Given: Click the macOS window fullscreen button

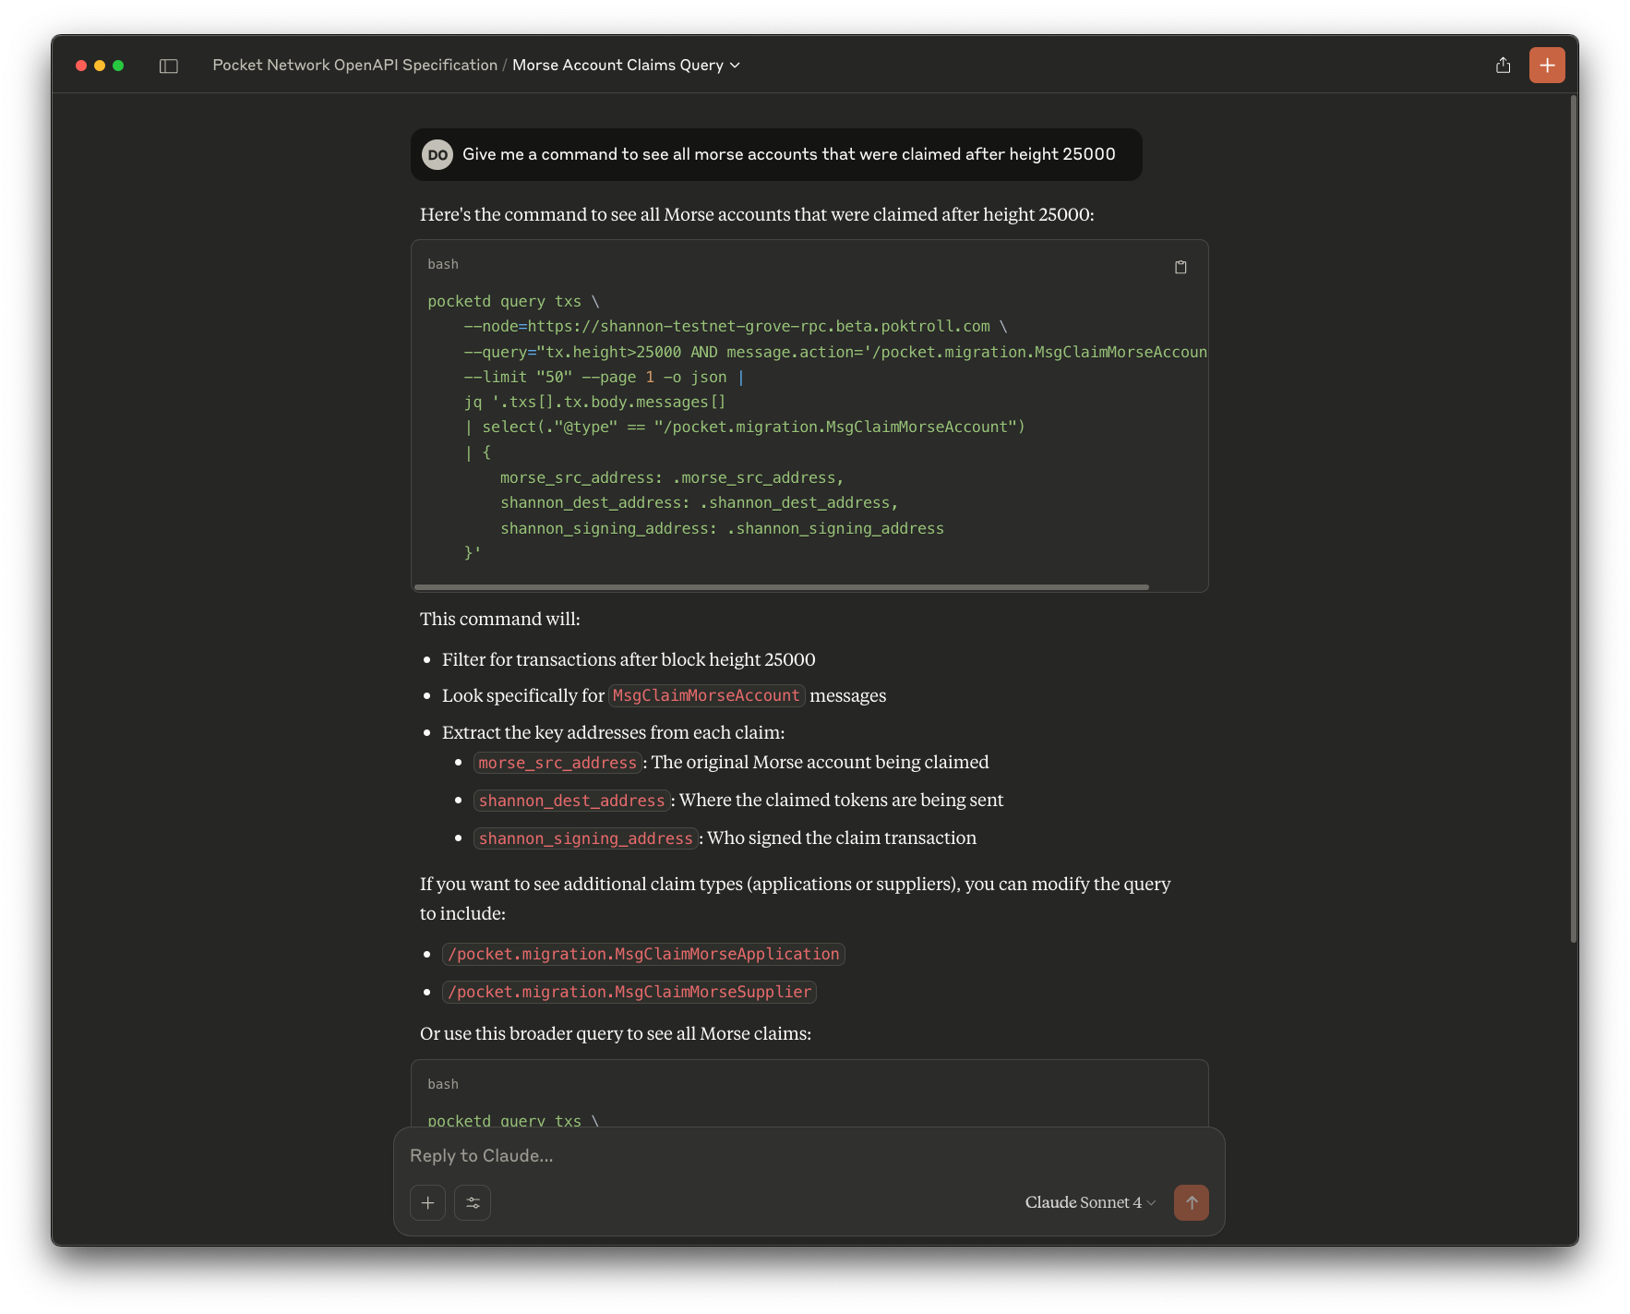Looking at the screenshot, I should tap(118, 66).
